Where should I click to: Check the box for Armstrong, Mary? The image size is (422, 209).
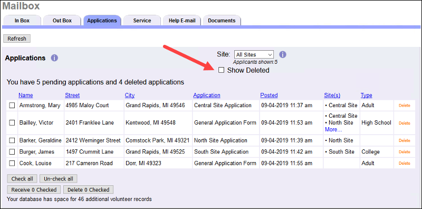[x=12, y=106]
